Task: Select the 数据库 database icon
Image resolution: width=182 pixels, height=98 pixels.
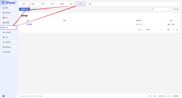Action: click(4, 23)
